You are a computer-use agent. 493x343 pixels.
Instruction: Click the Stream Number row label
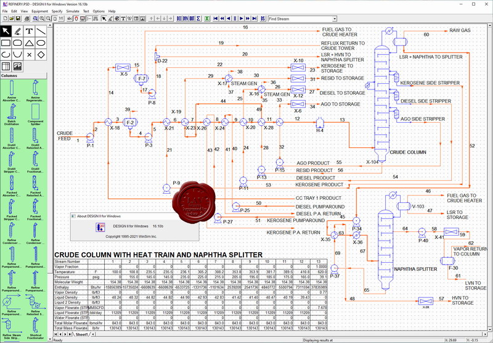click(x=67, y=262)
